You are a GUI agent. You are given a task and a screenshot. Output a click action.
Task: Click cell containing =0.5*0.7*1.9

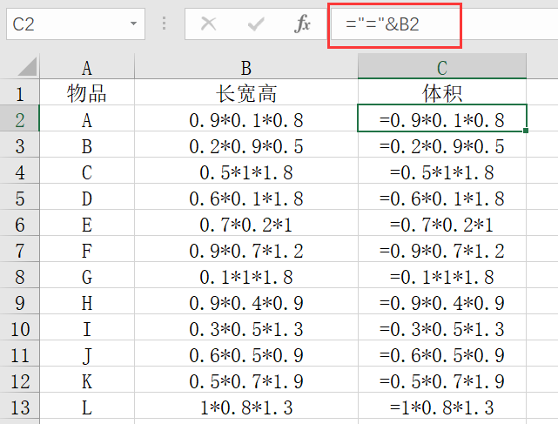(442, 380)
